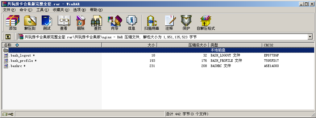Viewport: 316px width, 118px height.
Task: Open the Commands (命令) menu
Action: pyautogui.click(x=26, y=10)
